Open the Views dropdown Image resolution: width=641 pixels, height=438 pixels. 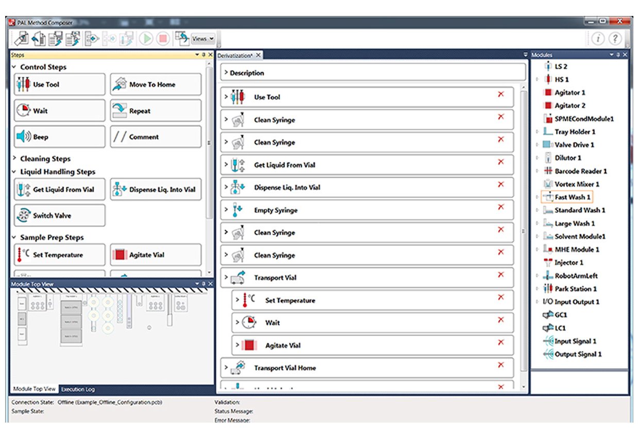(x=203, y=39)
